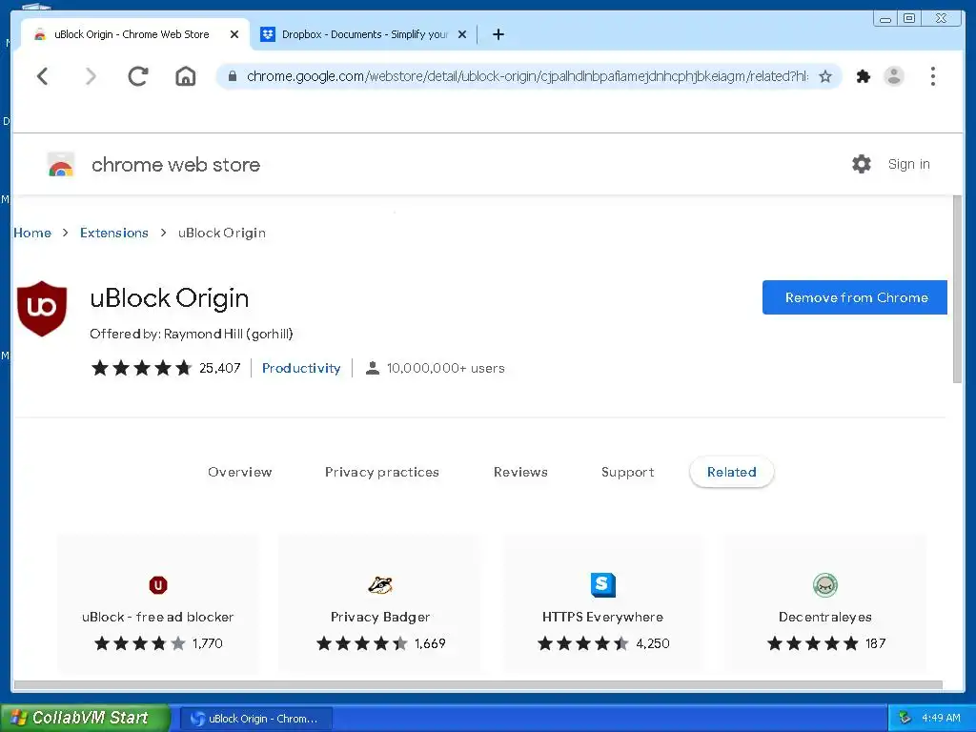Click the 1,669 rating count for Privacy Badger
The image size is (976, 732).
click(x=430, y=643)
